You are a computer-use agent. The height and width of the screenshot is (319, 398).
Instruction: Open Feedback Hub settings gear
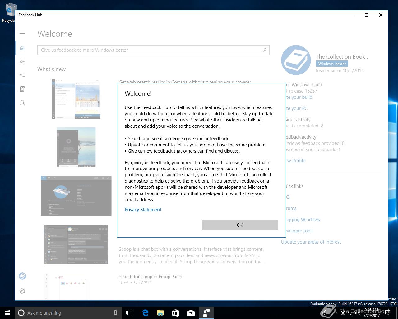pos(22,291)
